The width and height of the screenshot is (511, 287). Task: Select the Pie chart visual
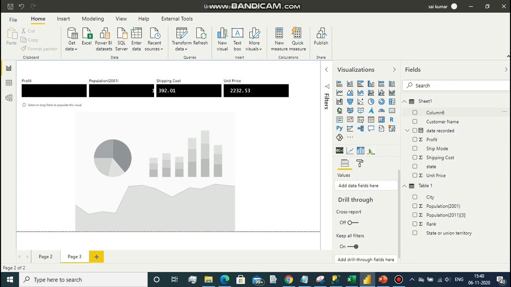371,102
